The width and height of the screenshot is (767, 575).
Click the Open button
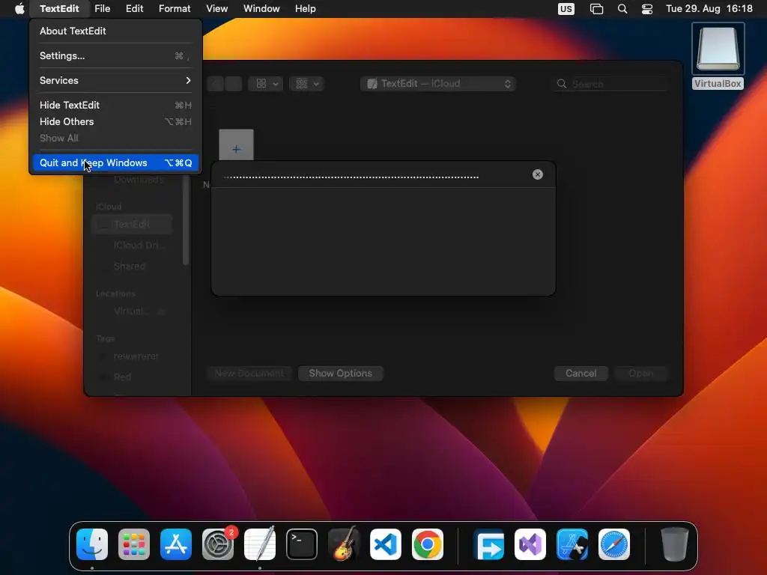point(640,373)
